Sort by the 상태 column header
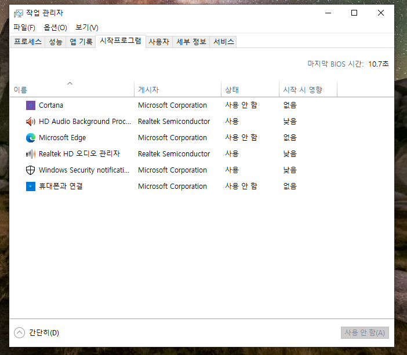This screenshot has width=407, height=355. [250, 89]
